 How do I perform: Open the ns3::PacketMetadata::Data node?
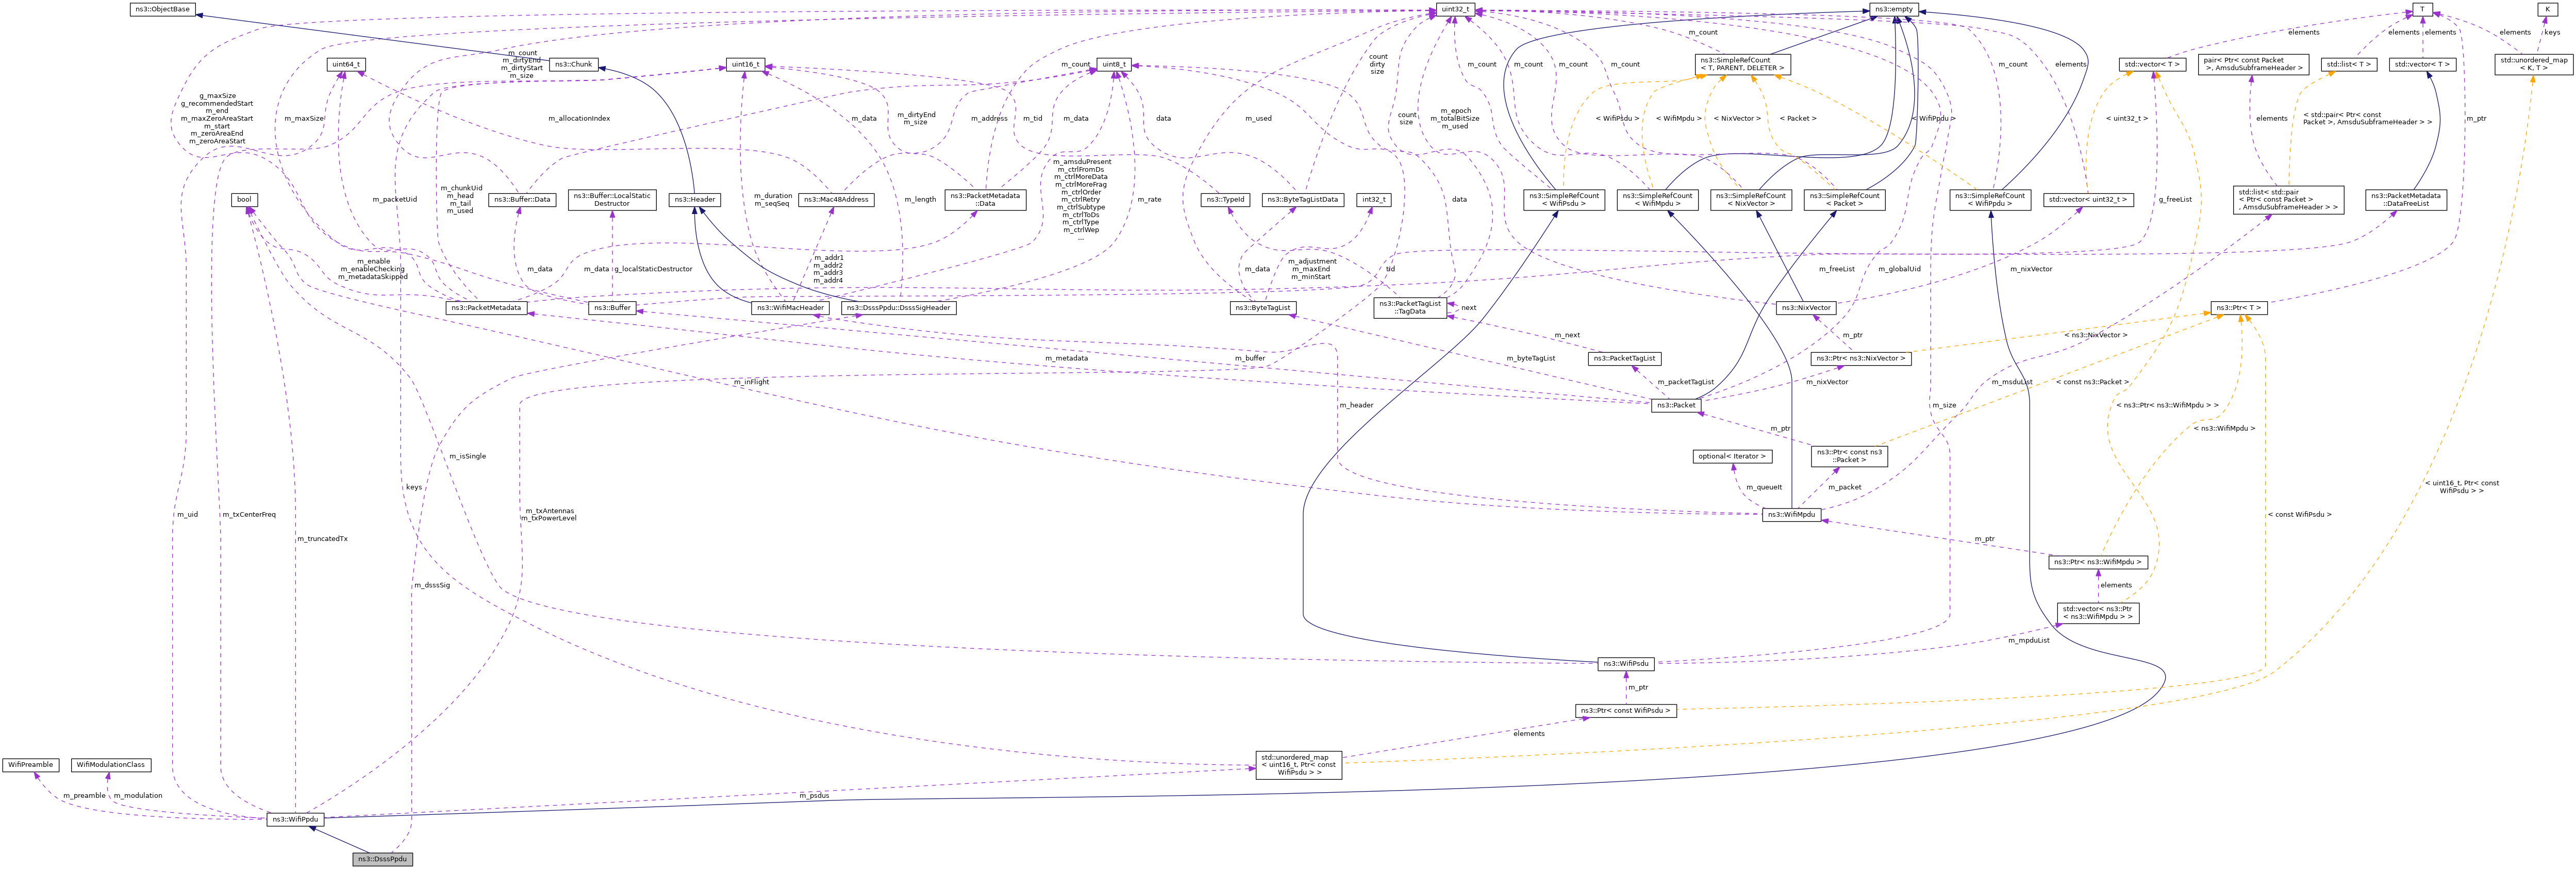pyautogui.click(x=986, y=200)
